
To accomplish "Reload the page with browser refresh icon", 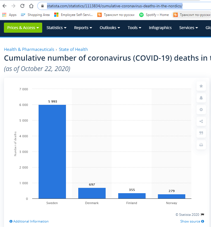I will pos(22,6).
